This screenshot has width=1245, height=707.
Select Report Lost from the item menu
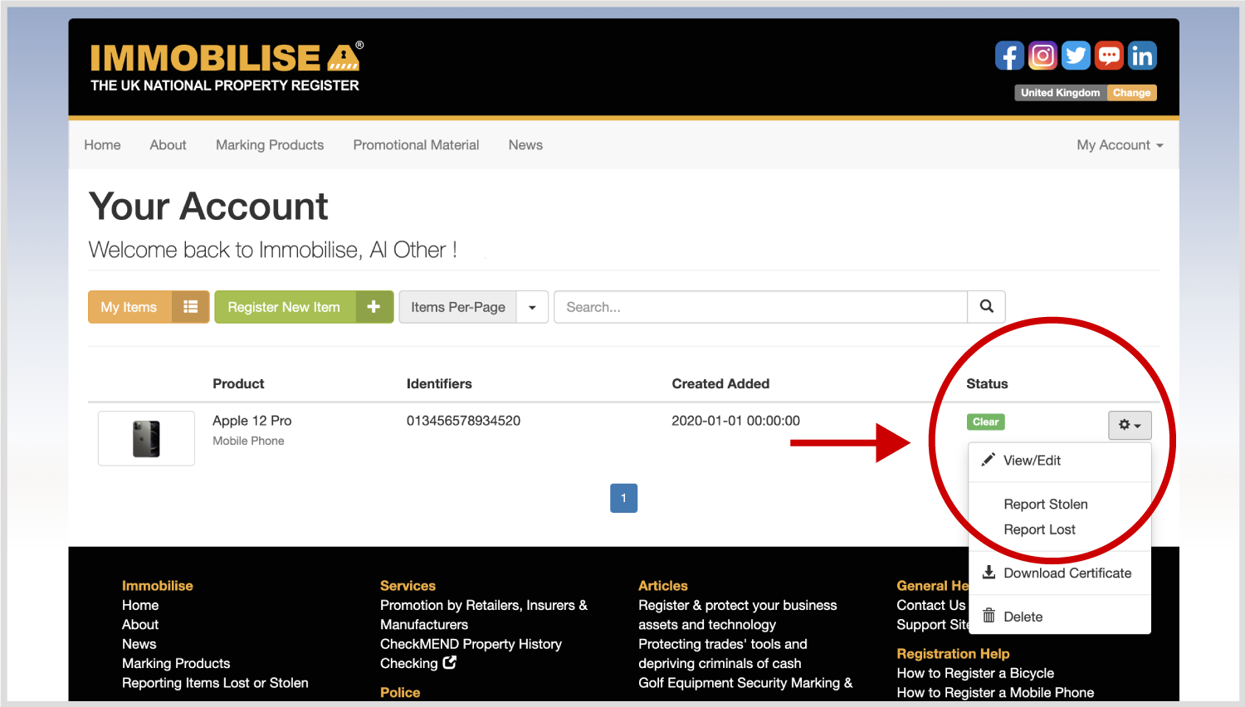point(1039,529)
